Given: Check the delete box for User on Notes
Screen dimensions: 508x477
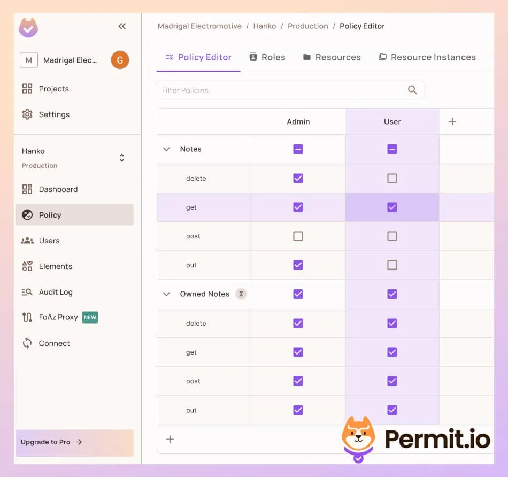Looking at the screenshot, I should tap(392, 178).
